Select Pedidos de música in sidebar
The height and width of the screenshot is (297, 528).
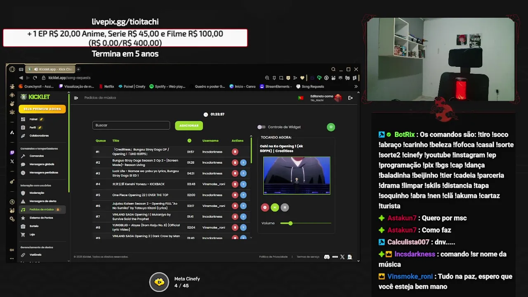click(x=41, y=210)
